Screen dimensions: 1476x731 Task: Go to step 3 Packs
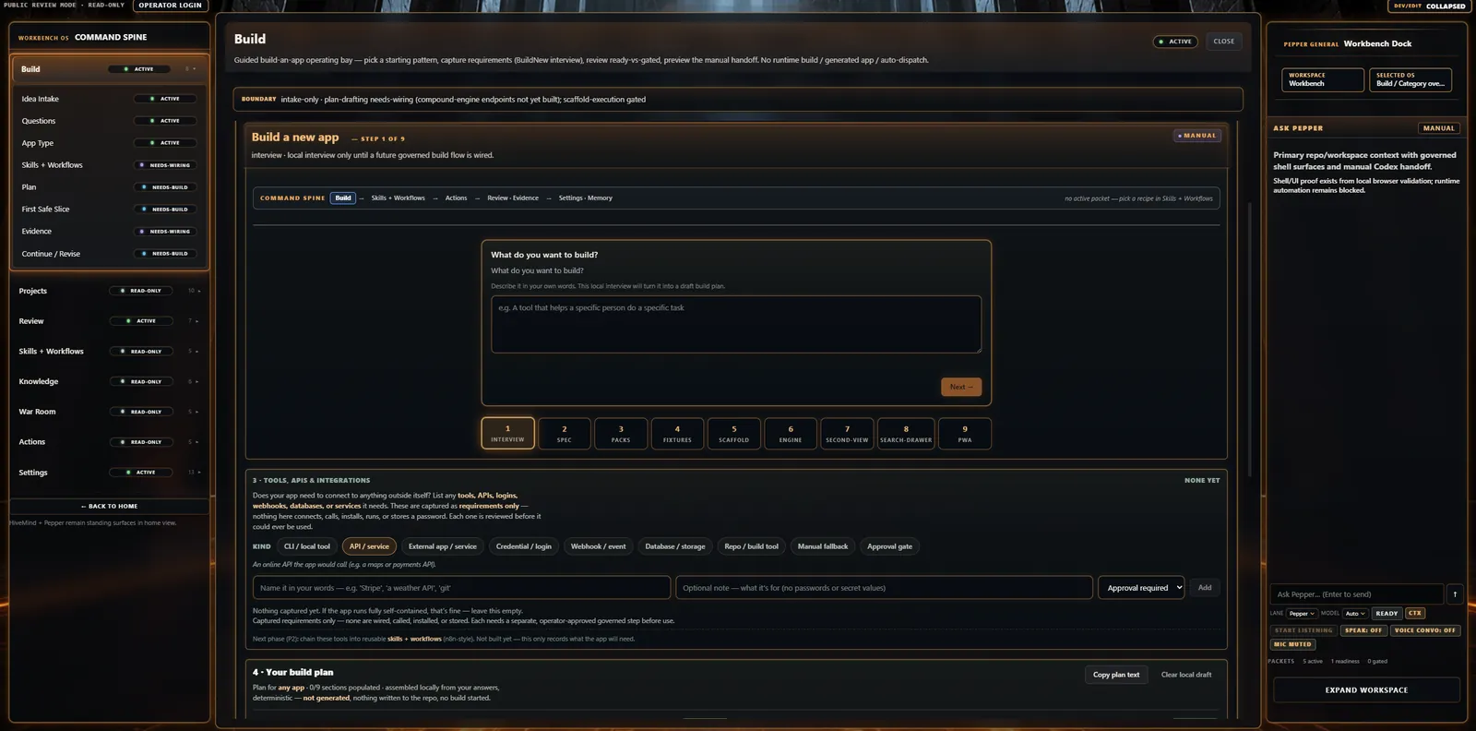coord(621,434)
